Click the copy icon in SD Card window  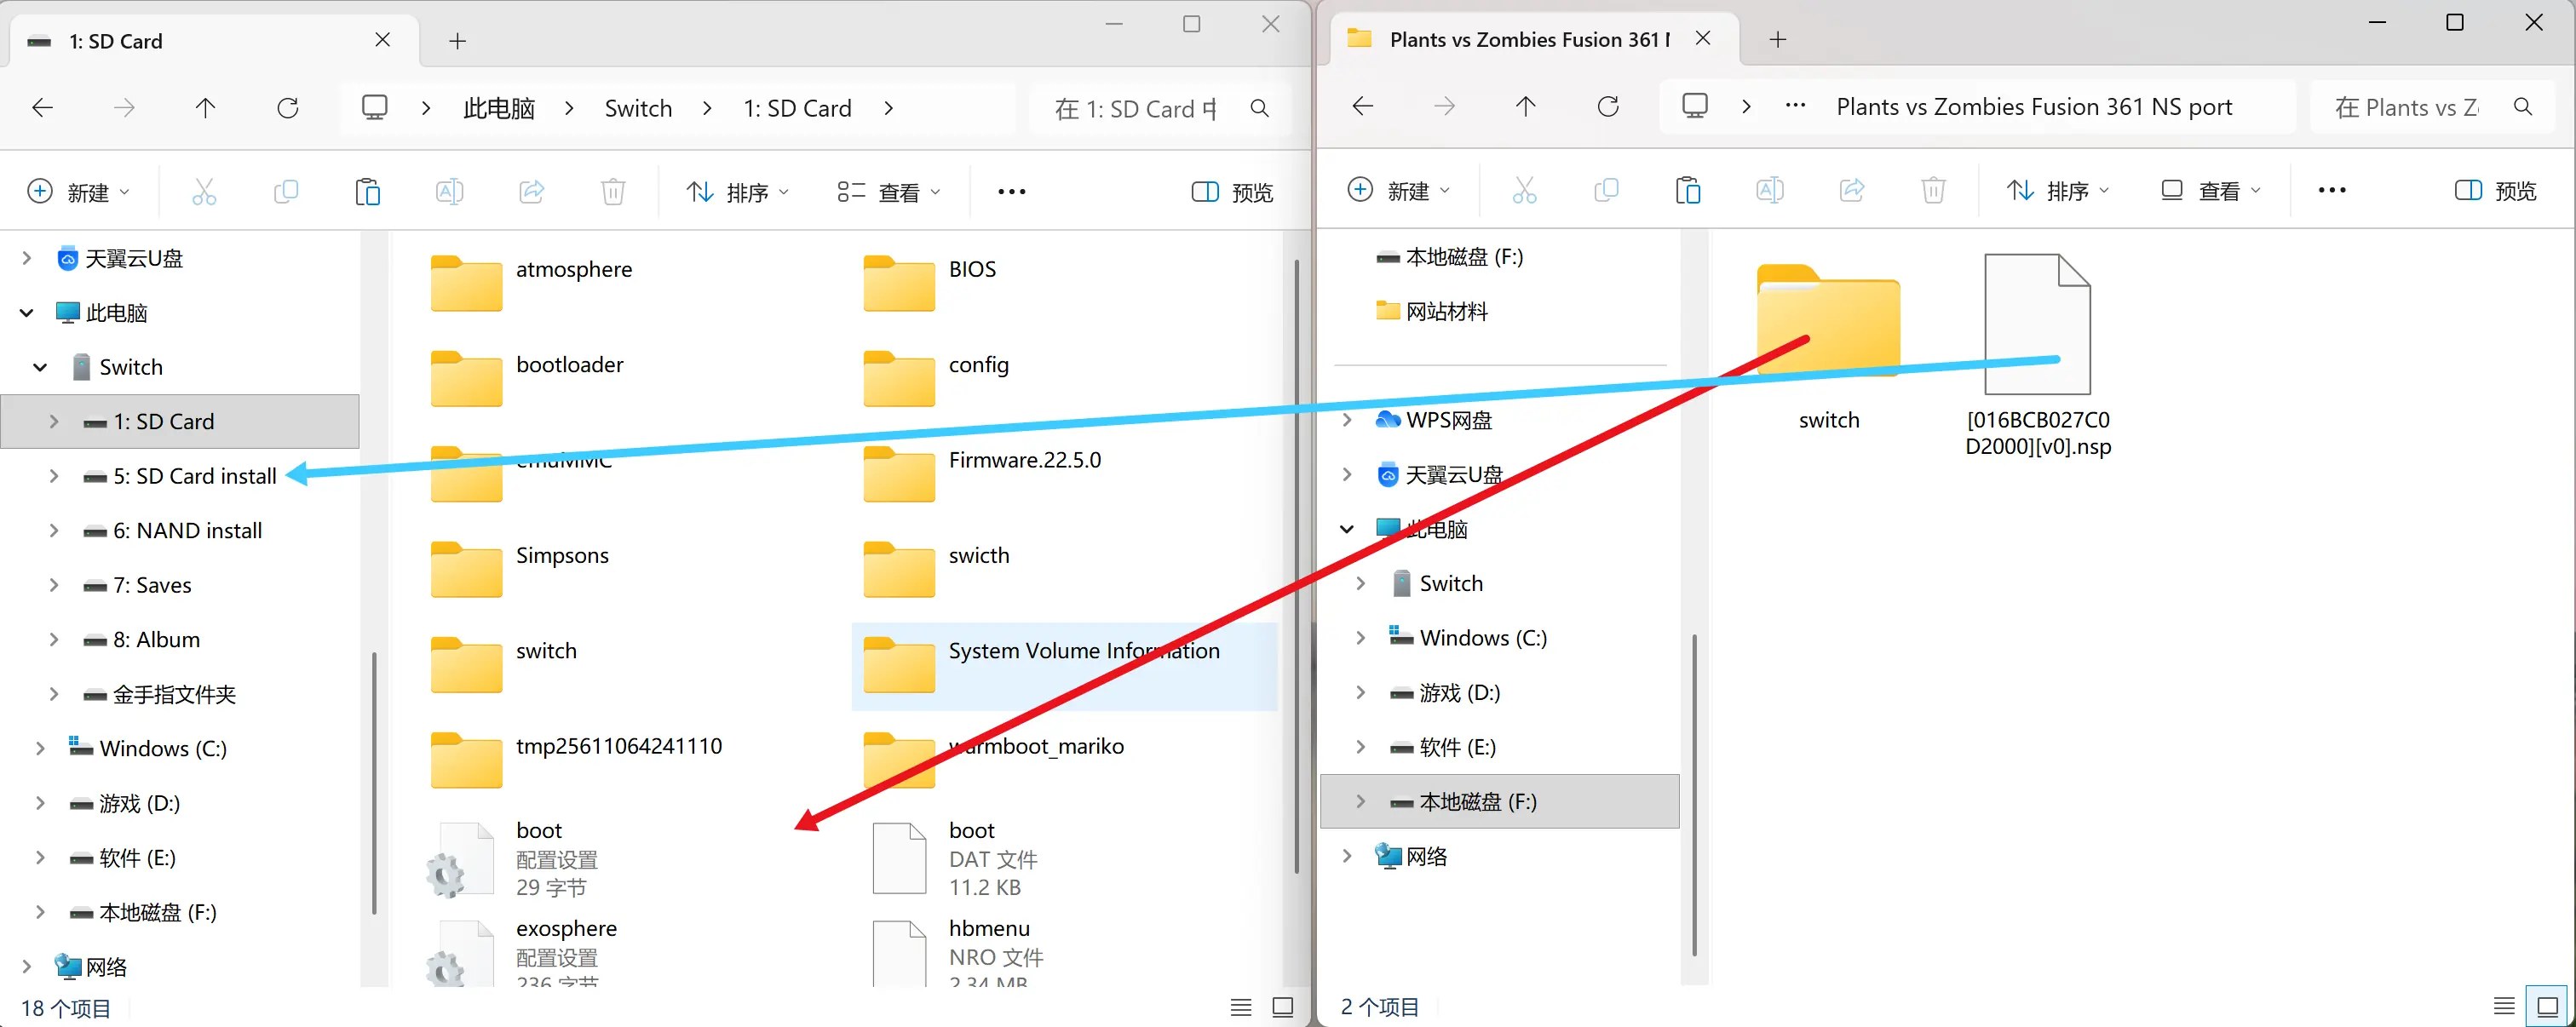tap(286, 192)
